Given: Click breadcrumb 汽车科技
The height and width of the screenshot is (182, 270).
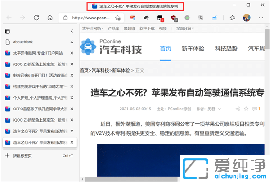Looking at the screenshot, I should (x=100, y=70).
